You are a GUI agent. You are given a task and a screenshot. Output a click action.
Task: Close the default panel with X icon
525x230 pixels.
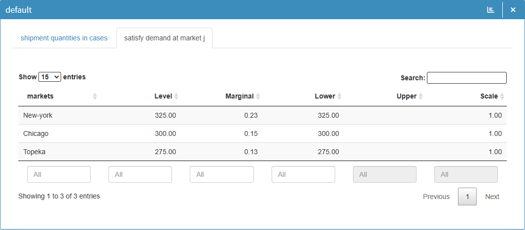coord(513,10)
